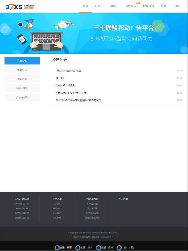Click the customer service label 客服：良木
The height and width of the screenshot is (251, 188).
tap(86, 248)
